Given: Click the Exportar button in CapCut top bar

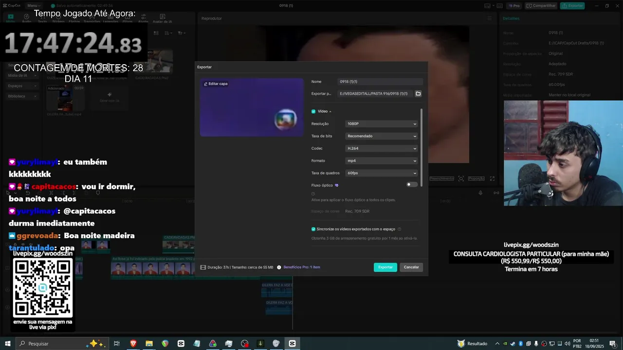Looking at the screenshot, I should coord(572,6).
